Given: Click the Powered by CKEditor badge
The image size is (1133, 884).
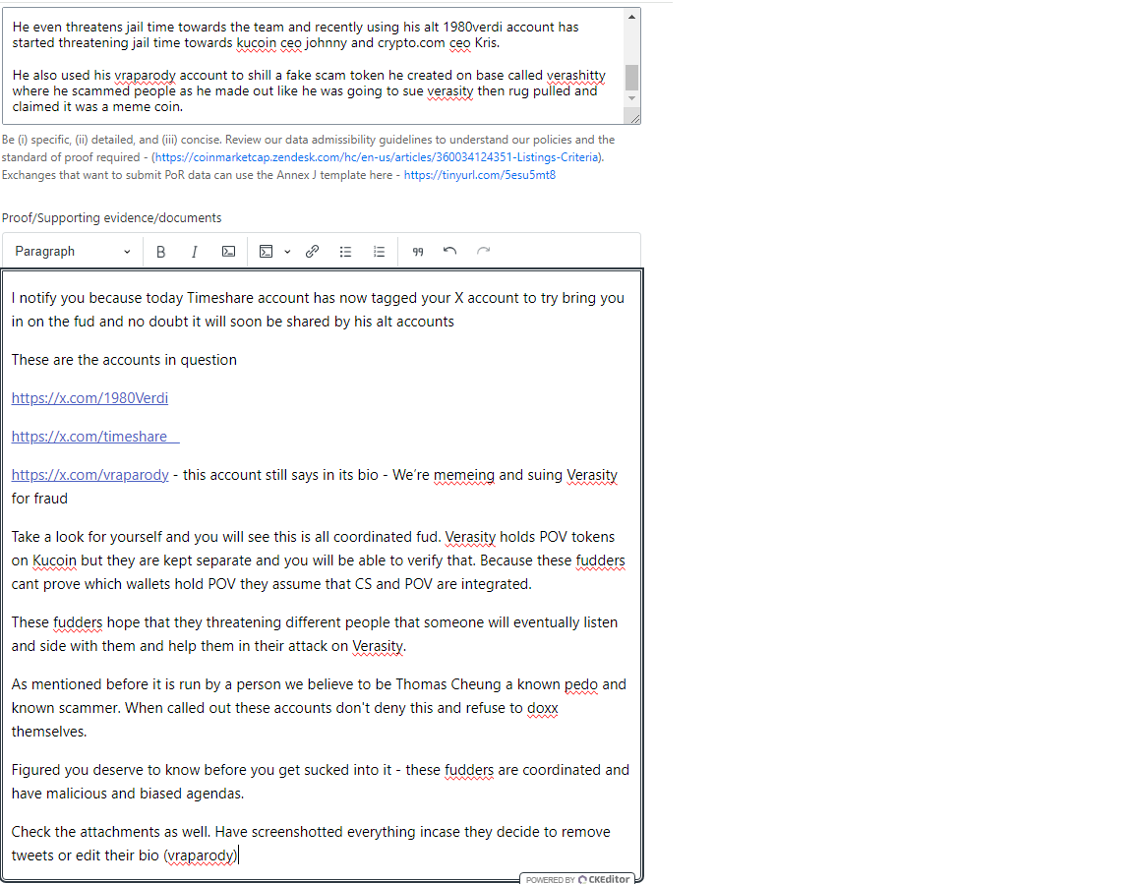Looking at the screenshot, I should point(577,879).
